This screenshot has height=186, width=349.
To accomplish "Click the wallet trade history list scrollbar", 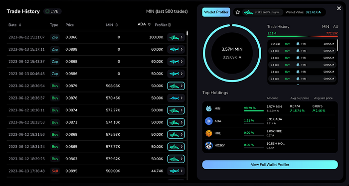I will click(338, 45).
